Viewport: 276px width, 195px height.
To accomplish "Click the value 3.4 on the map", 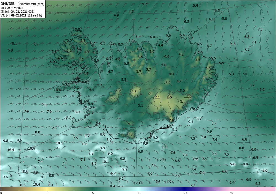I will [x=118, y=91].
